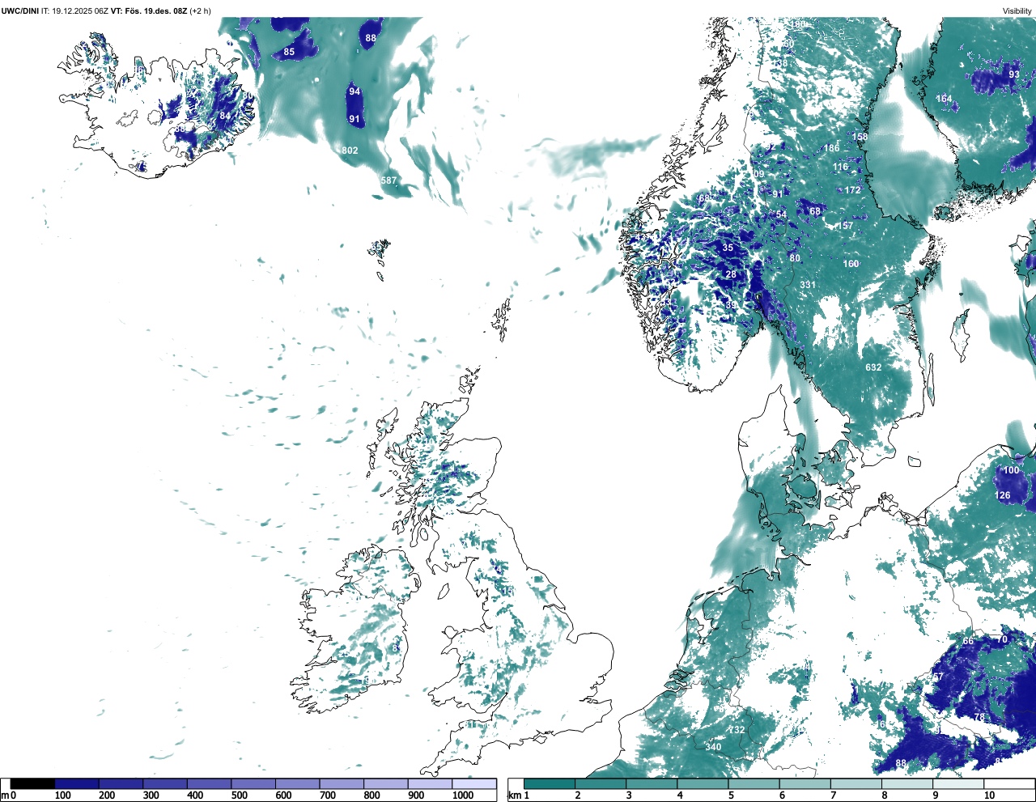The image size is (1036, 802).
Task: Click the '126' value on the right edge
Action: [x=1002, y=495]
